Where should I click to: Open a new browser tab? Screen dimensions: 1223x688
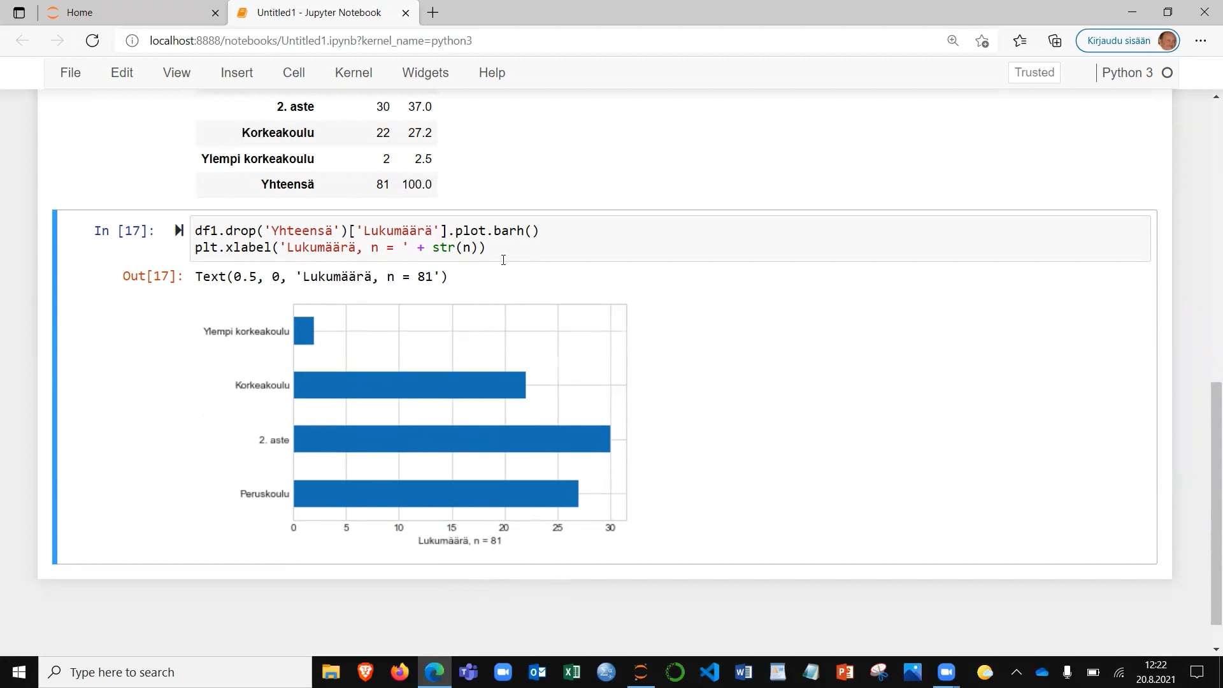[x=433, y=13]
